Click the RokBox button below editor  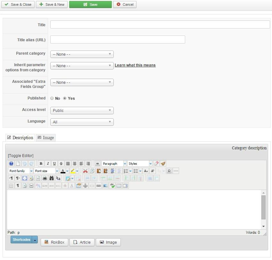(x=54, y=242)
